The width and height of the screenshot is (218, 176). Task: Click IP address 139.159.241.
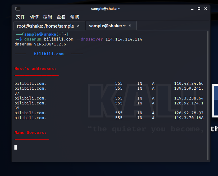[189, 88]
